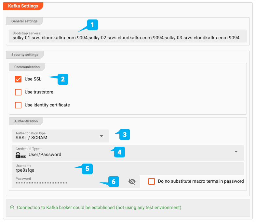Click the blue callout marker number 1
This screenshot has height=222, width=256.
tap(92, 25)
